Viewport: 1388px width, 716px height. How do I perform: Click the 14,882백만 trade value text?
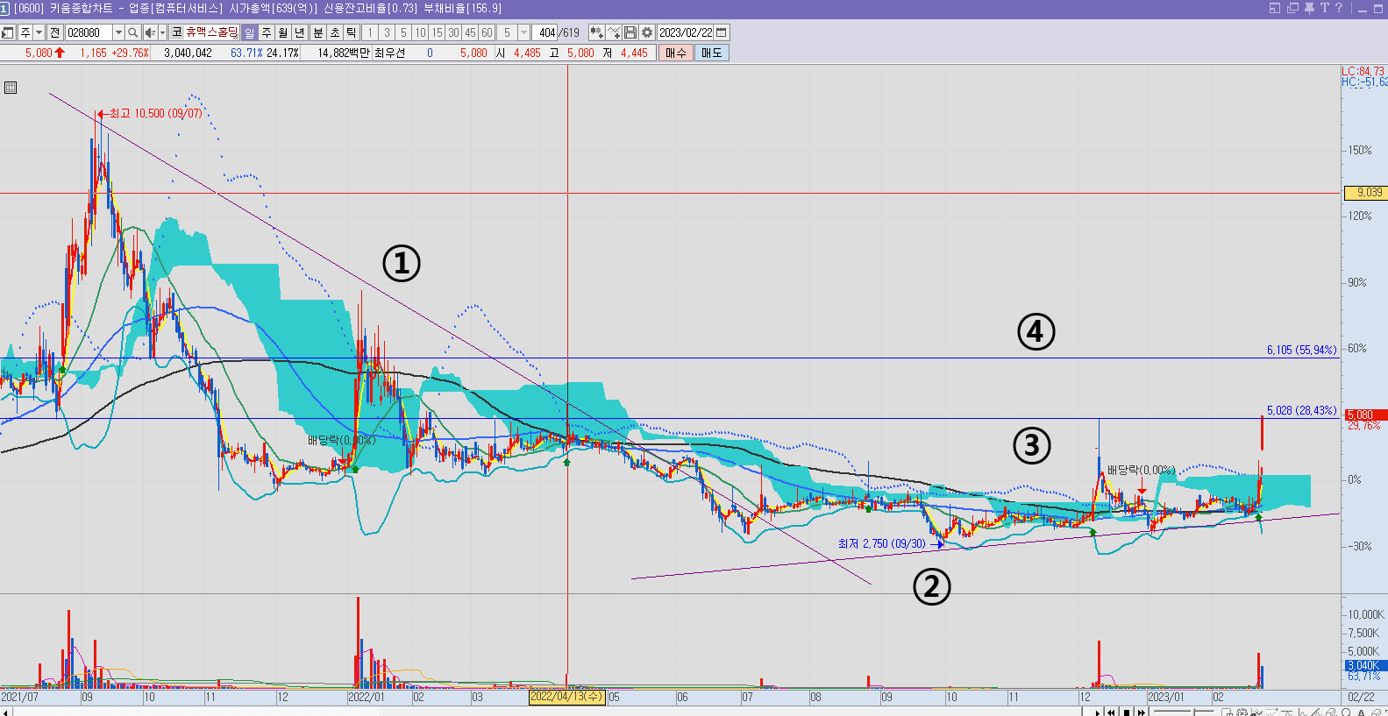click(x=343, y=53)
